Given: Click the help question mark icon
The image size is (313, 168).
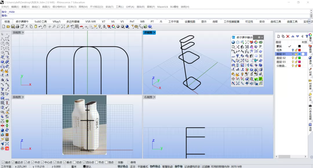Looking at the screenshot, I should click(x=150, y=27).
